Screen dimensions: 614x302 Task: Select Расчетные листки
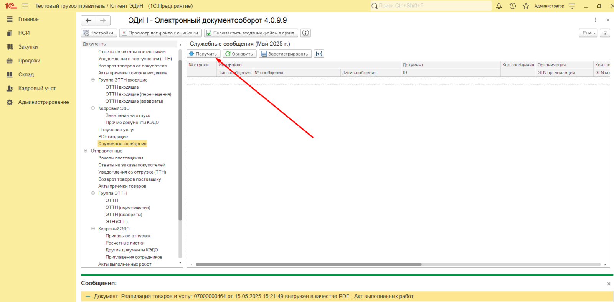(125, 243)
